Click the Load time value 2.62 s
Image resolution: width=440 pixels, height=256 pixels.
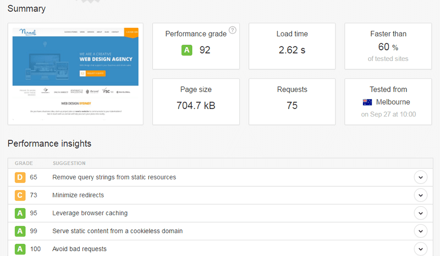pos(292,50)
